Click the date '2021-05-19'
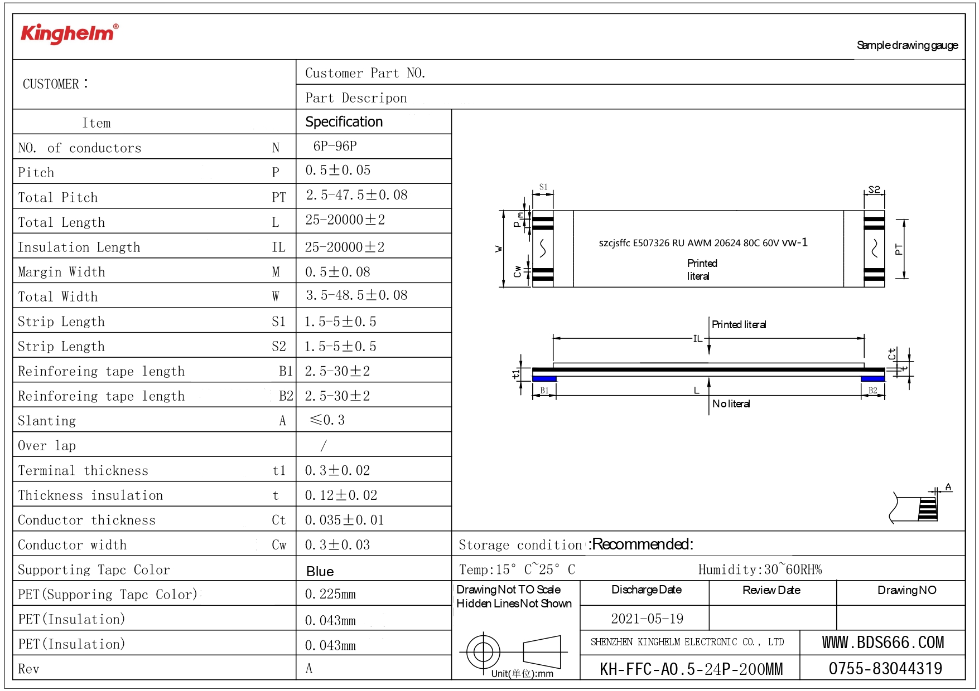This screenshot has height=691, width=979. [647, 619]
